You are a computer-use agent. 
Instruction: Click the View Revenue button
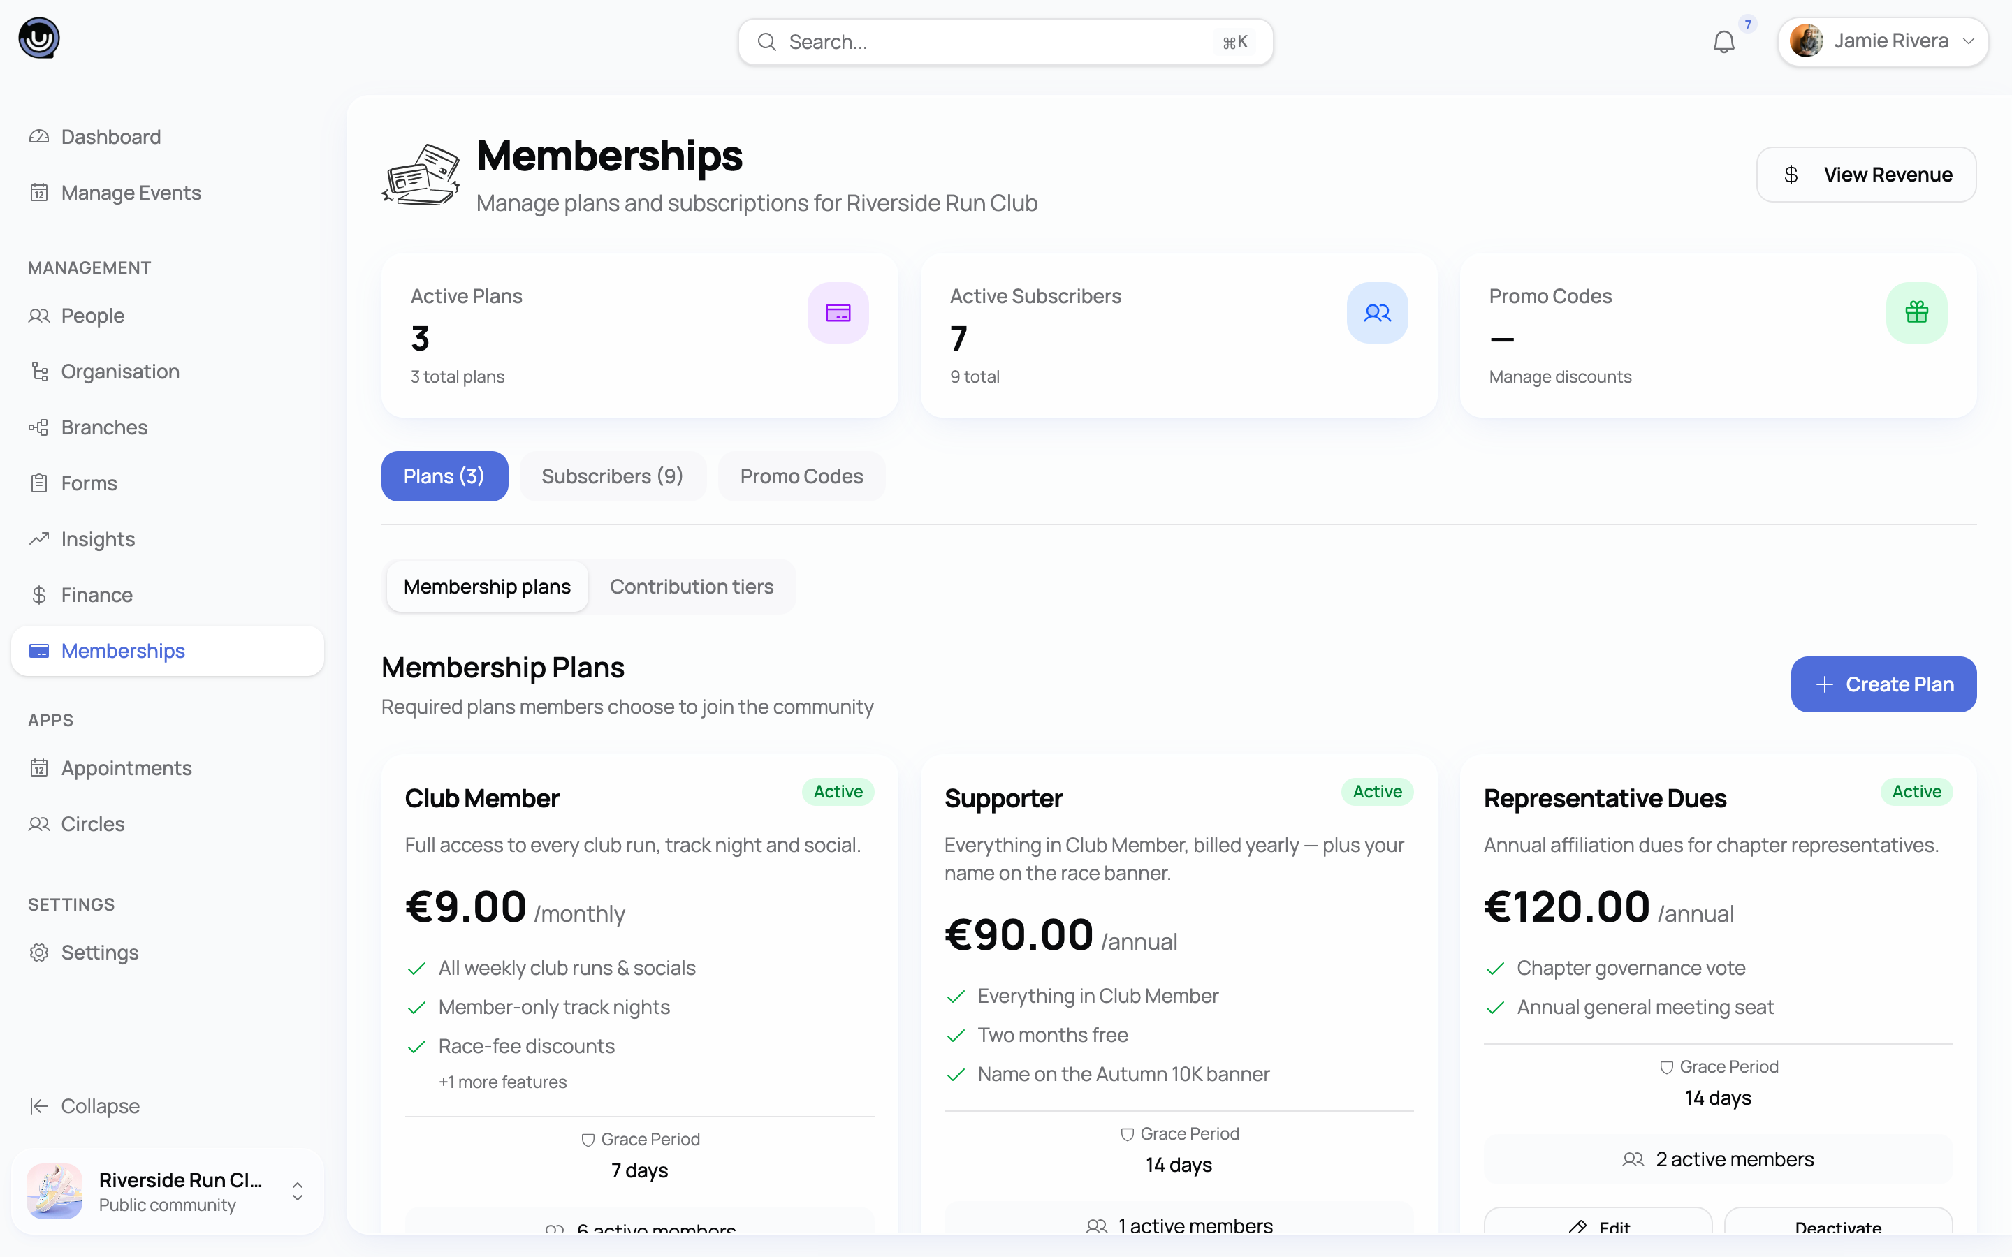[x=1866, y=175]
